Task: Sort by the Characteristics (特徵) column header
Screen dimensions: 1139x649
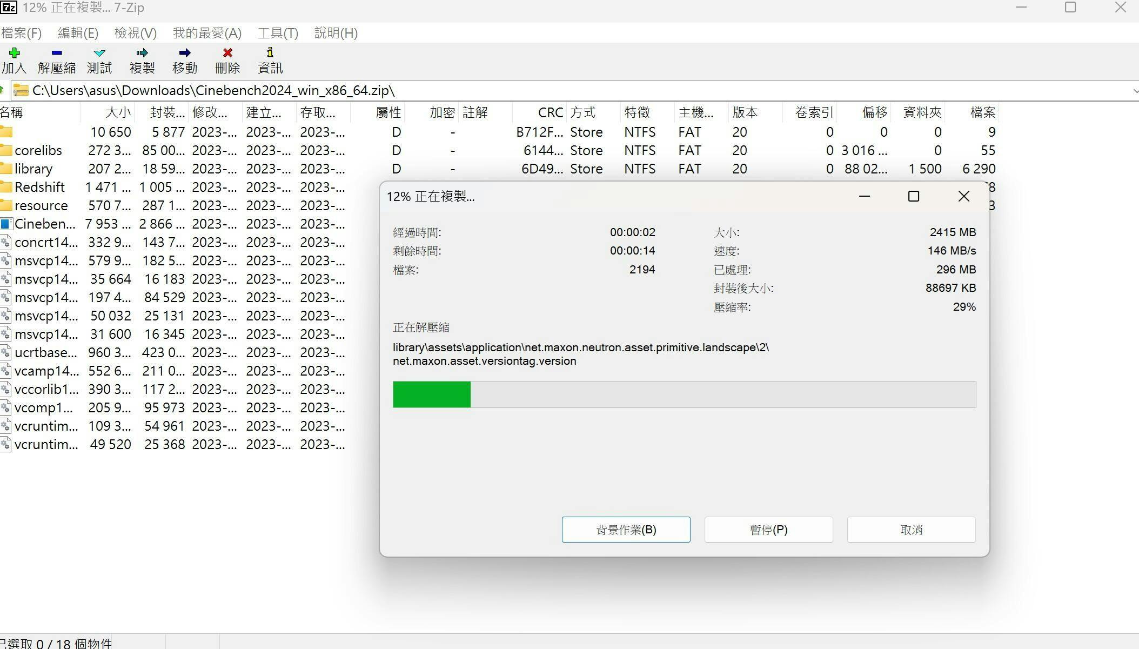Action: pyautogui.click(x=647, y=112)
